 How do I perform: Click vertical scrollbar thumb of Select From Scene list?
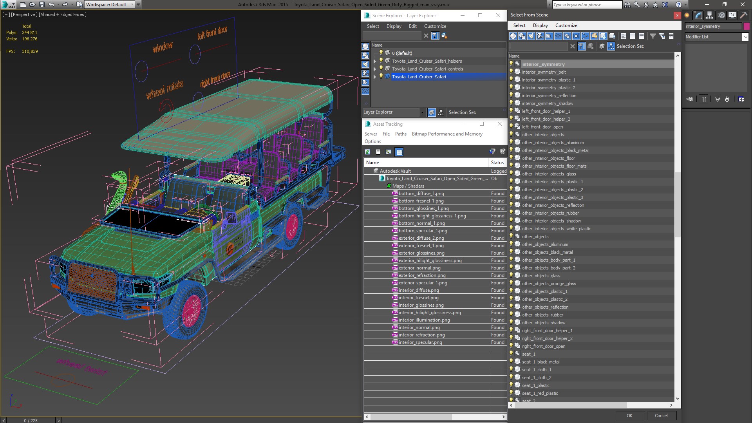(x=678, y=204)
